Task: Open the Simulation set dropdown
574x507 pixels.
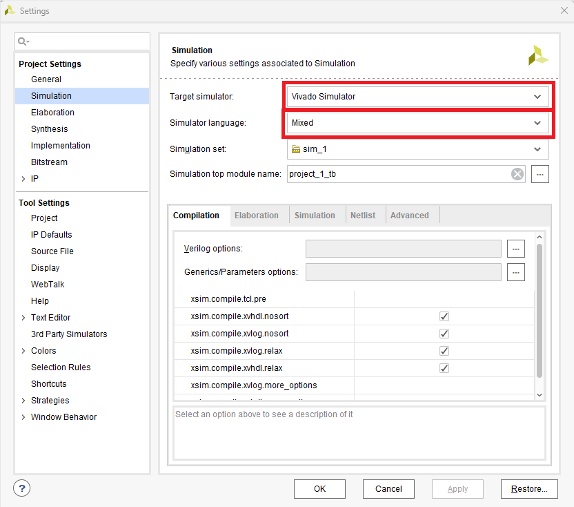Action: (417, 149)
